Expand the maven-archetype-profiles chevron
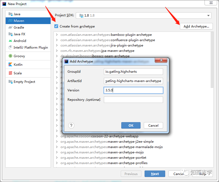Screen dimensions: 219x182 point(57,163)
